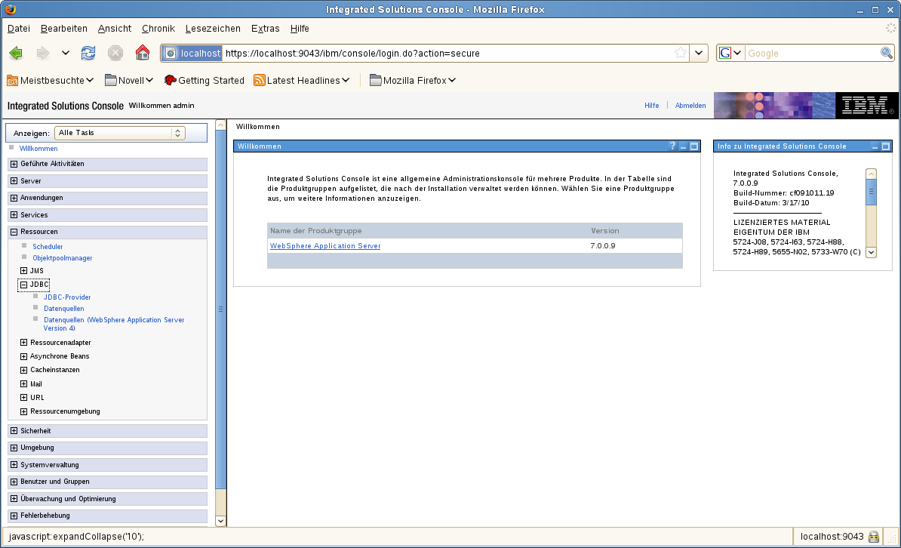Expand the JMS node
The width and height of the screenshot is (901, 548).
[x=23, y=271]
